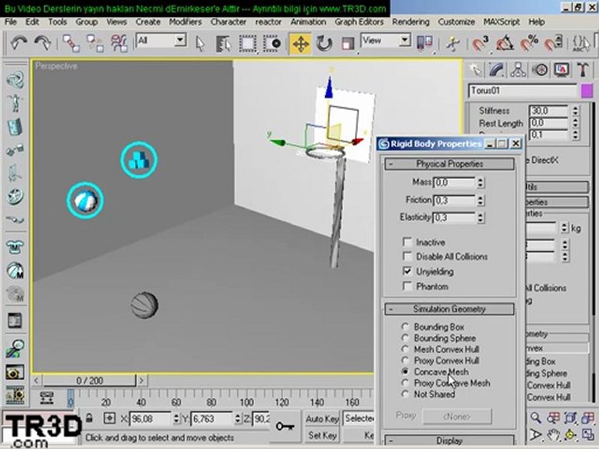The width and height of the screenshot is (599, 449).
Task: Activate the Select and Rotate tool
Action: 324,44
